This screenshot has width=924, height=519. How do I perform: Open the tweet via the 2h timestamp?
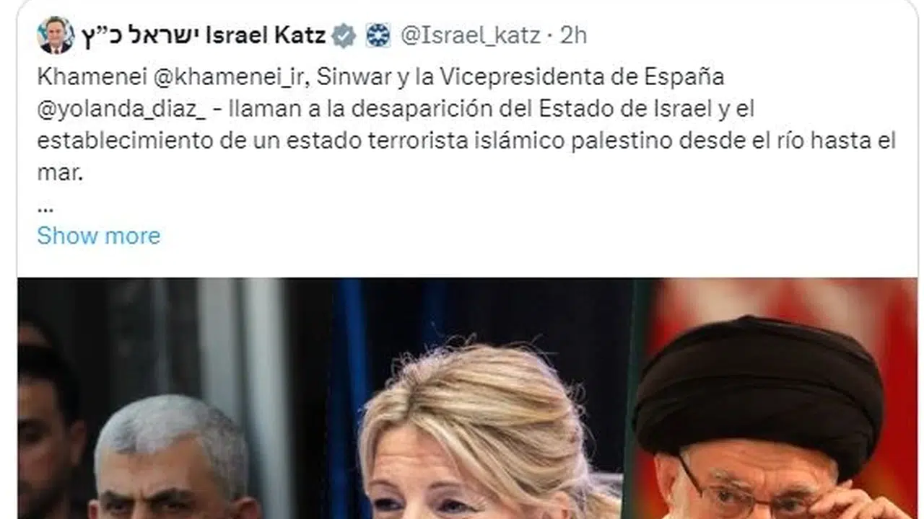point(573,35)
